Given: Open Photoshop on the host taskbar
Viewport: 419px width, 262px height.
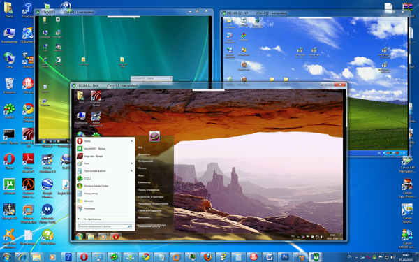Looking at the screenshot, I should point(285,257).
